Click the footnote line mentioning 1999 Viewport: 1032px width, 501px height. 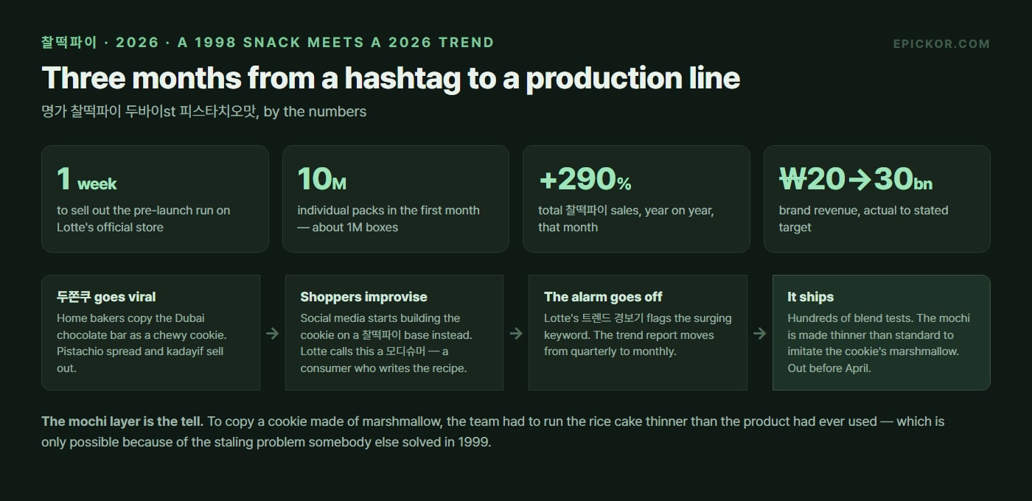pyautogui.click(x=266, y=443)
